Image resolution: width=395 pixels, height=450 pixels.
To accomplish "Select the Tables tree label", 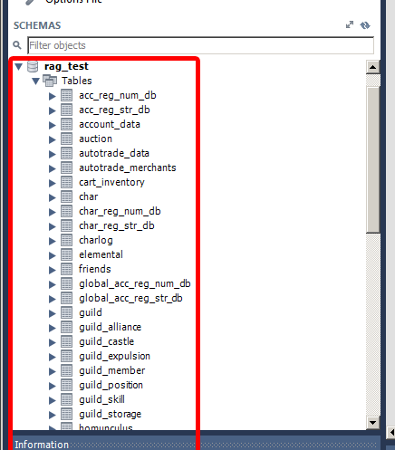I will tap(77, 81).
